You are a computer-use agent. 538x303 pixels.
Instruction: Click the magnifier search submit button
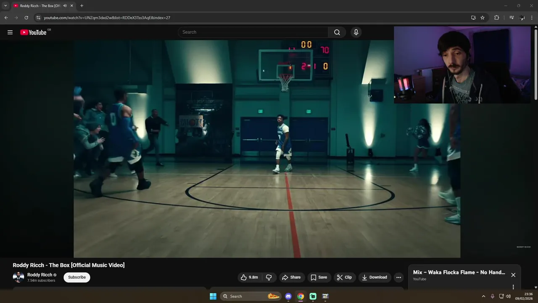pyautogui.click(x=337, y=32)
